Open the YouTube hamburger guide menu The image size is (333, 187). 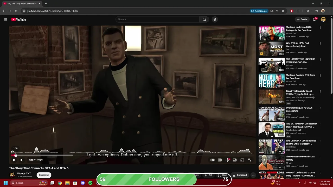point(5,19)
